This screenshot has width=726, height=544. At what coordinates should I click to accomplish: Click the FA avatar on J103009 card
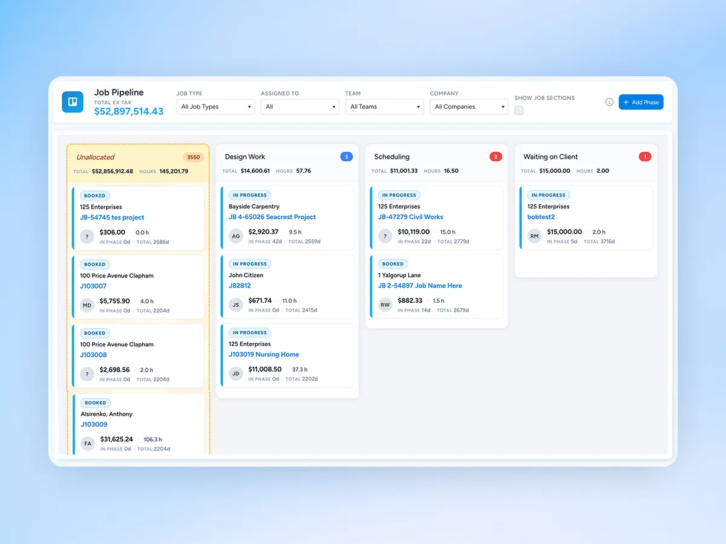[88, 444]
